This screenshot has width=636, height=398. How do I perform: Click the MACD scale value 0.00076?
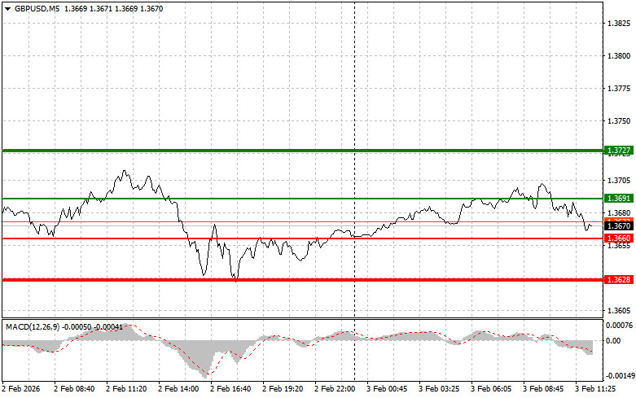(620, 325)
